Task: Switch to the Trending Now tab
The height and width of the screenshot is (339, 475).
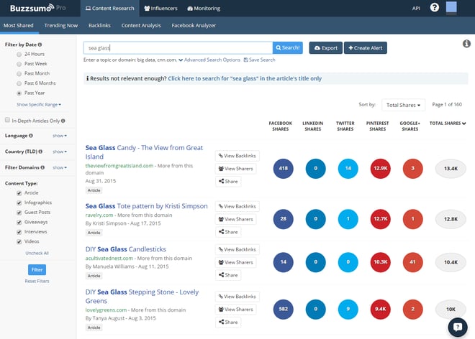Action: point(61,25)
